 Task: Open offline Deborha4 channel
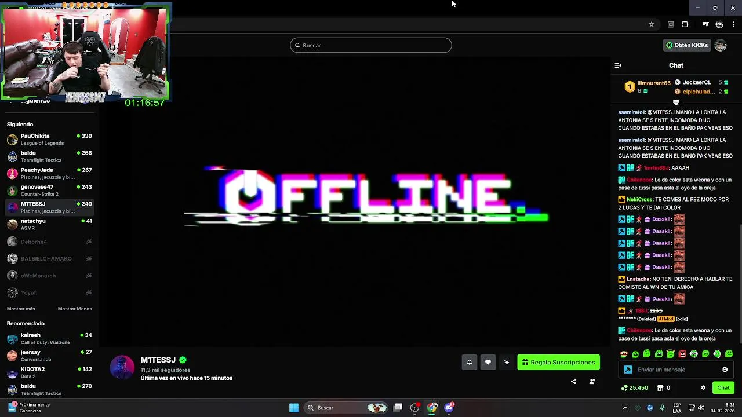pyautogui.click(x=49, y=242)
